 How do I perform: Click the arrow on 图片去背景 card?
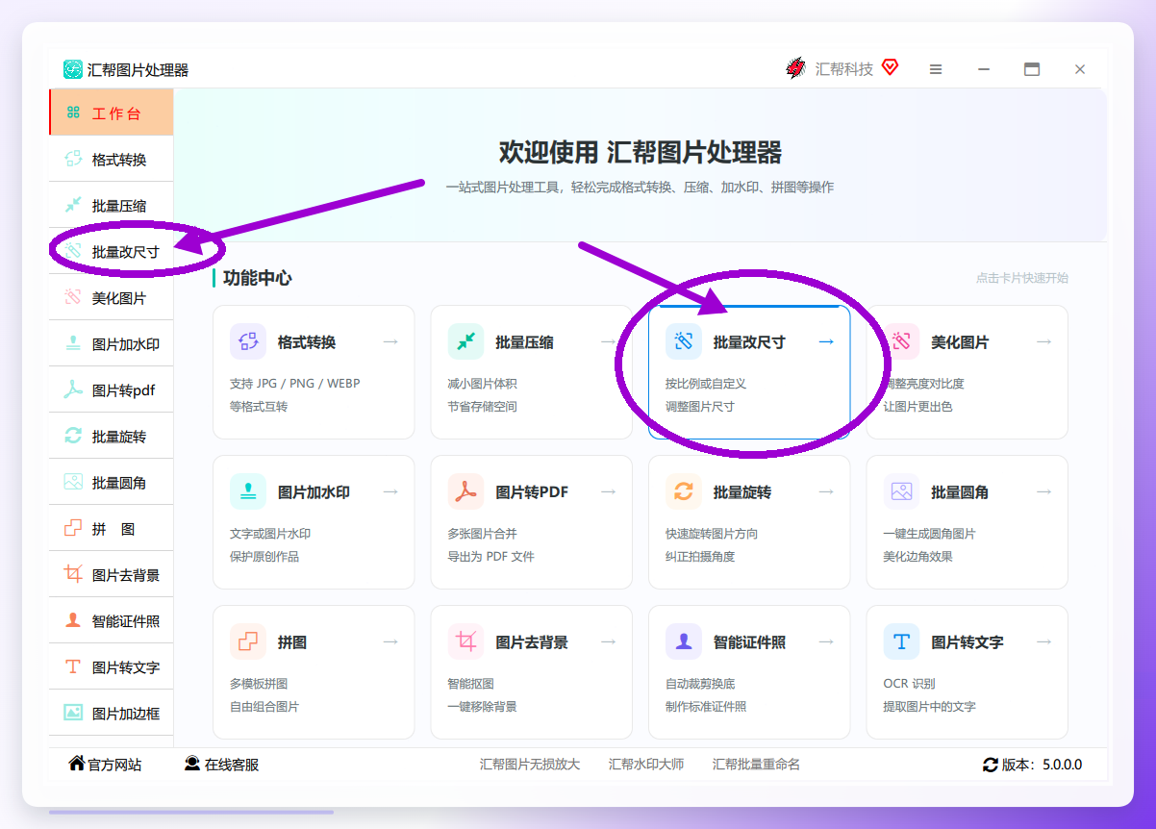(608, 641)
